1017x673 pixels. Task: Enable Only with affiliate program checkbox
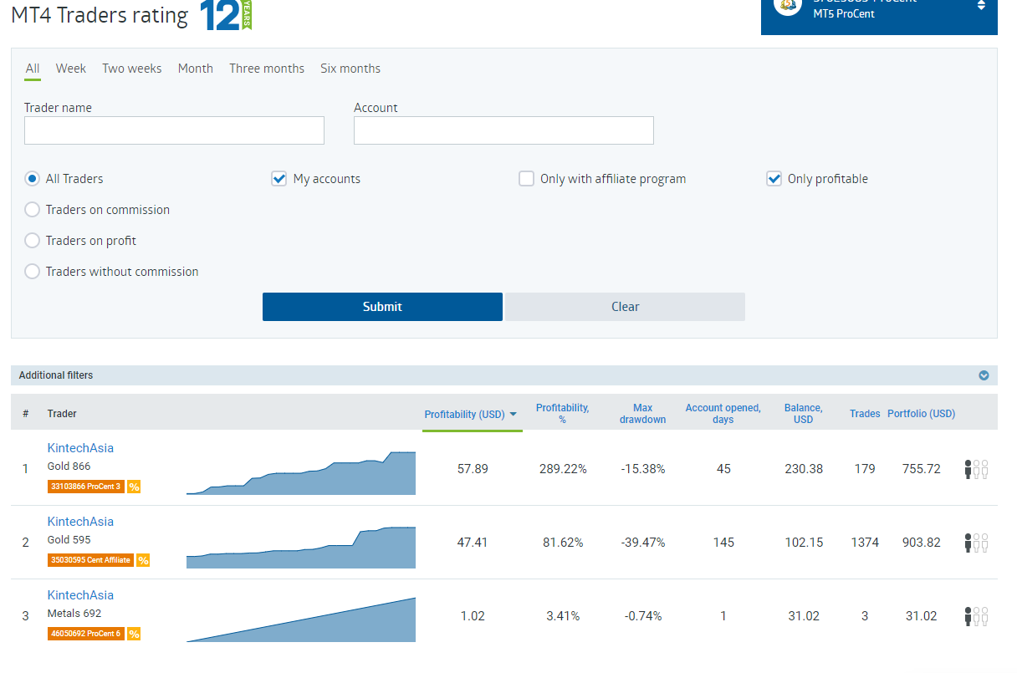pos(526,179)
